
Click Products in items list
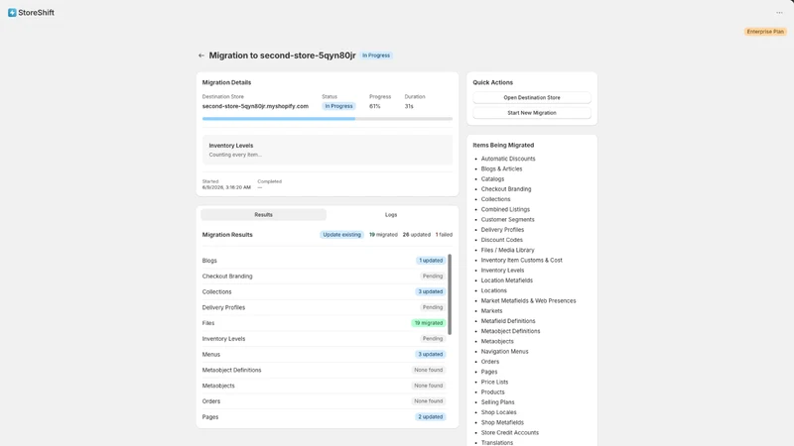pyautogui.click(x=492, y=391)
